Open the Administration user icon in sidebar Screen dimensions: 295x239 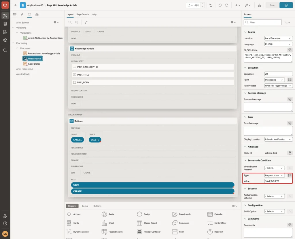coord(5,216)
